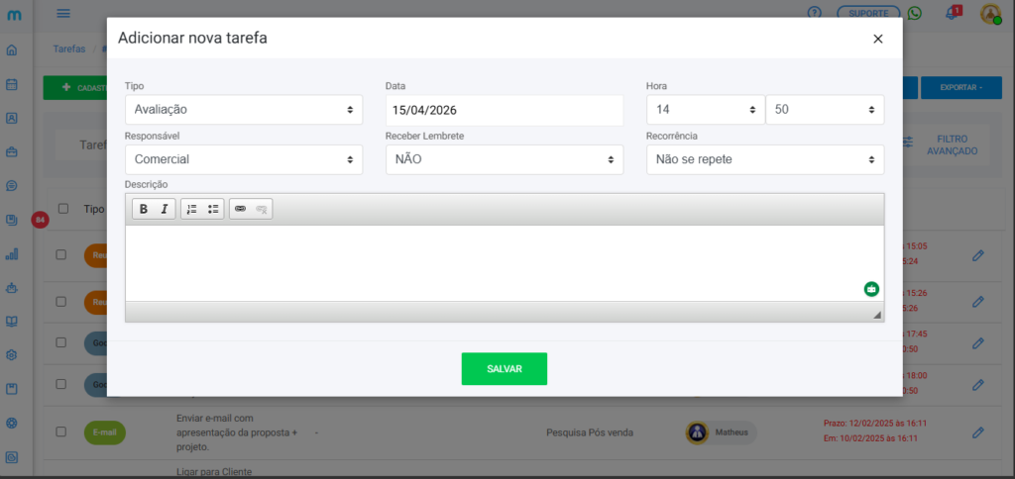Open WhatsApp icon in top bar

(x=914, y=13)
